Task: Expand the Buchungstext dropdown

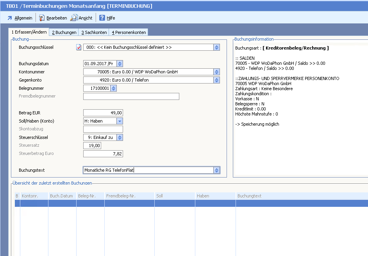Action: pos(216,170)
